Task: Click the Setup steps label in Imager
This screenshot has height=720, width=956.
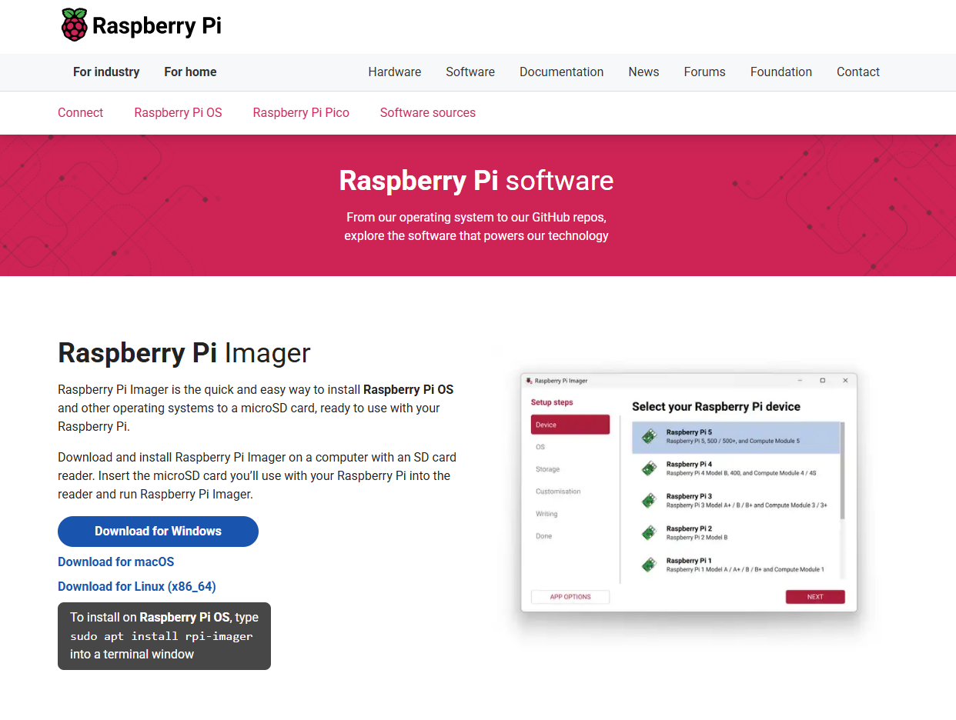Action: tap(552, 402)
